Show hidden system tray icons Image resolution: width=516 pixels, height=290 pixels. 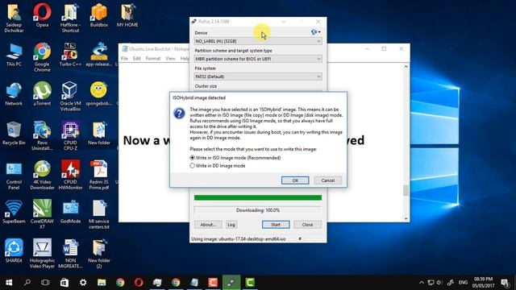[422, 283]
